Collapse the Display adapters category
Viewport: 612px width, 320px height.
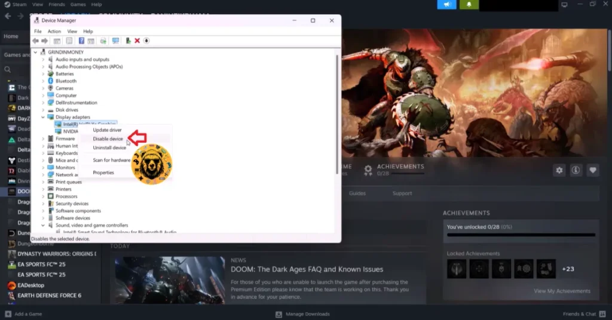(43, 117)
